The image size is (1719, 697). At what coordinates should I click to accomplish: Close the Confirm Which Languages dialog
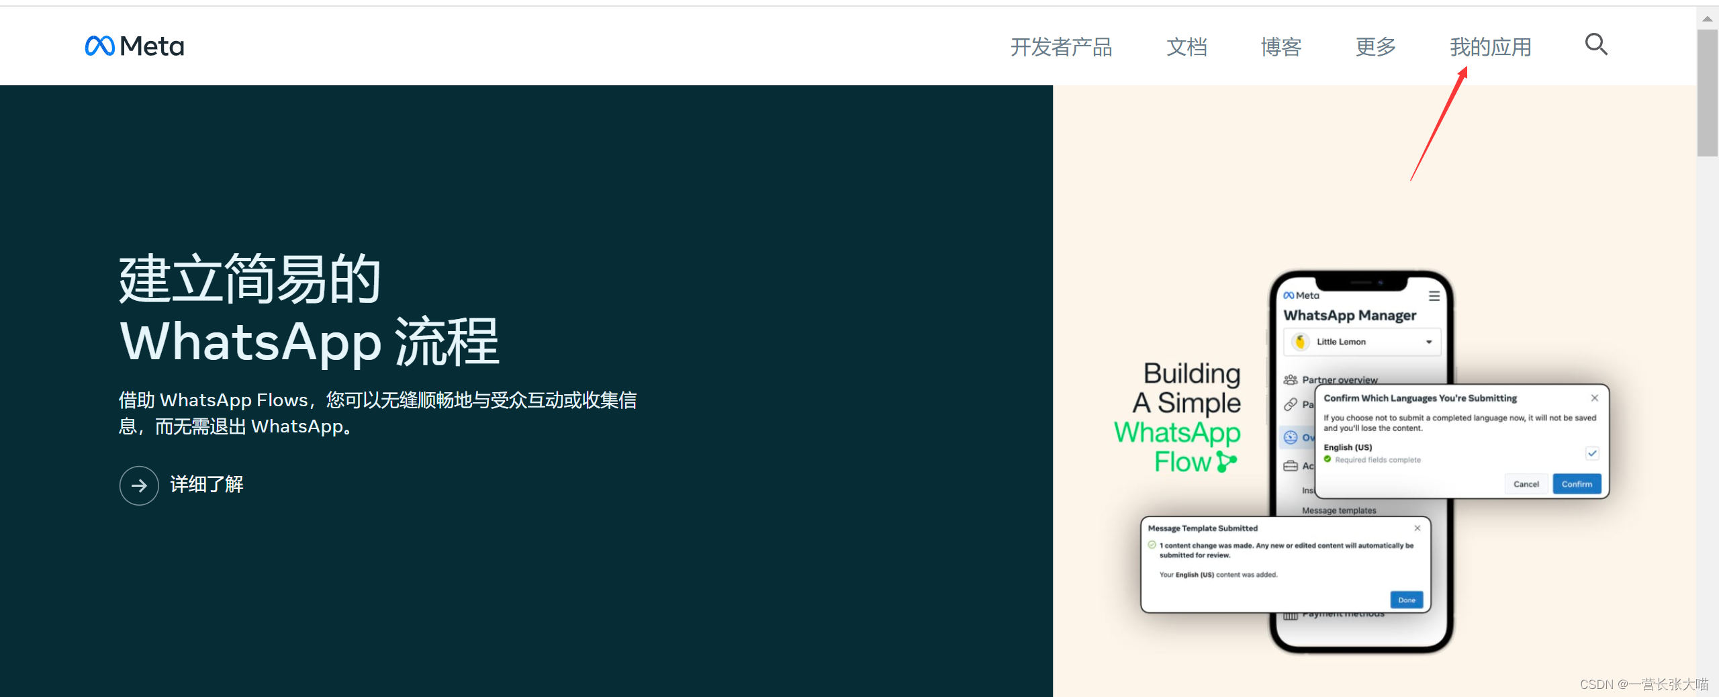(1595, 398)
